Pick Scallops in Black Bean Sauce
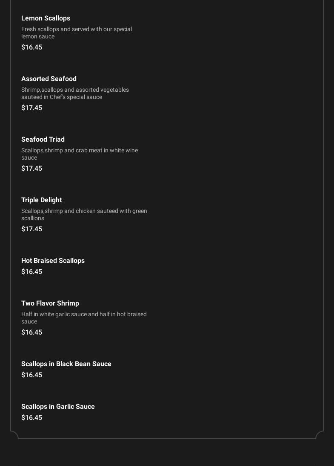 [66, 364]
